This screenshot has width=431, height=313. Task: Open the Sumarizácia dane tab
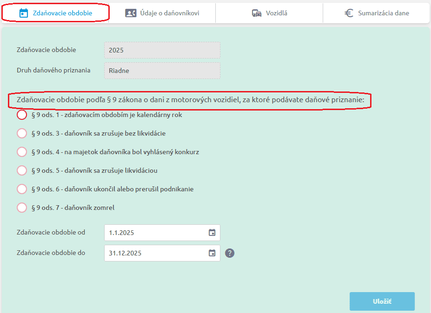tap(383, 13)
